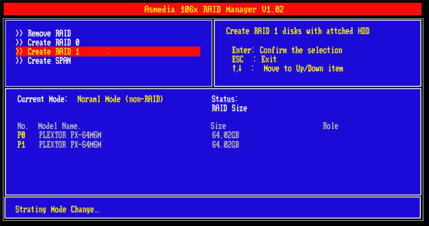Click the 64.02GB size of disk P0
The image size is (429, 226).
click(225, 135)
